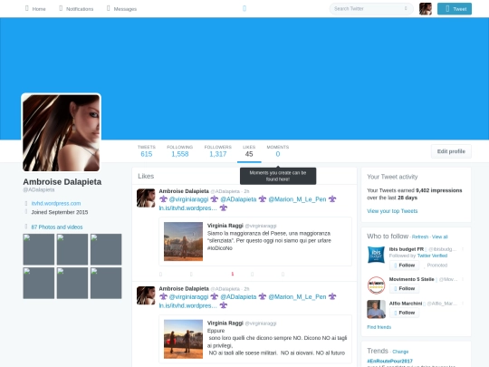Focus the Search Twitter field
Screen dimensions: 489x367
click(x=371, y=9)
